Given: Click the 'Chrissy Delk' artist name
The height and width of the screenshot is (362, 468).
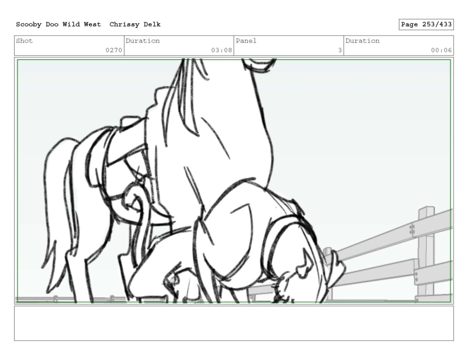Looking at the screenshot, I should pos(135,25).
